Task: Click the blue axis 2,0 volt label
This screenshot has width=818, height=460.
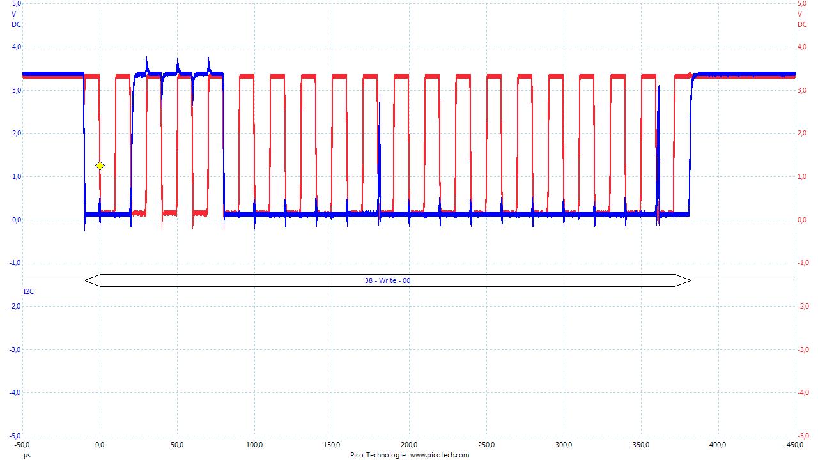Action: [x=17, y=133]
